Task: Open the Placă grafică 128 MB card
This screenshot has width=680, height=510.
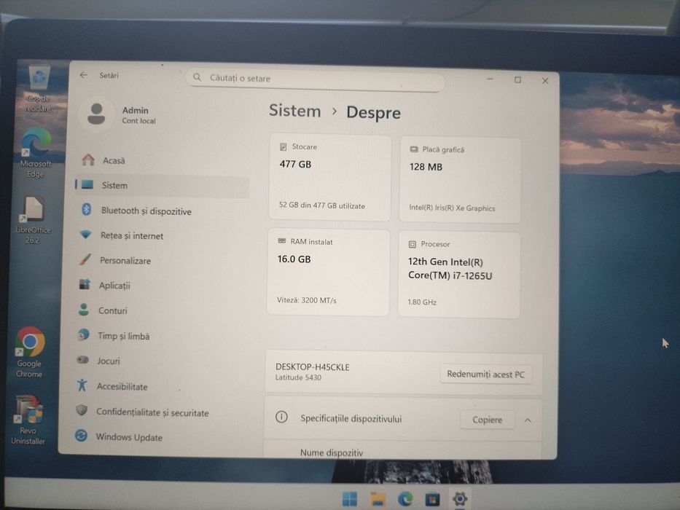Action: [x=460, y=180]
